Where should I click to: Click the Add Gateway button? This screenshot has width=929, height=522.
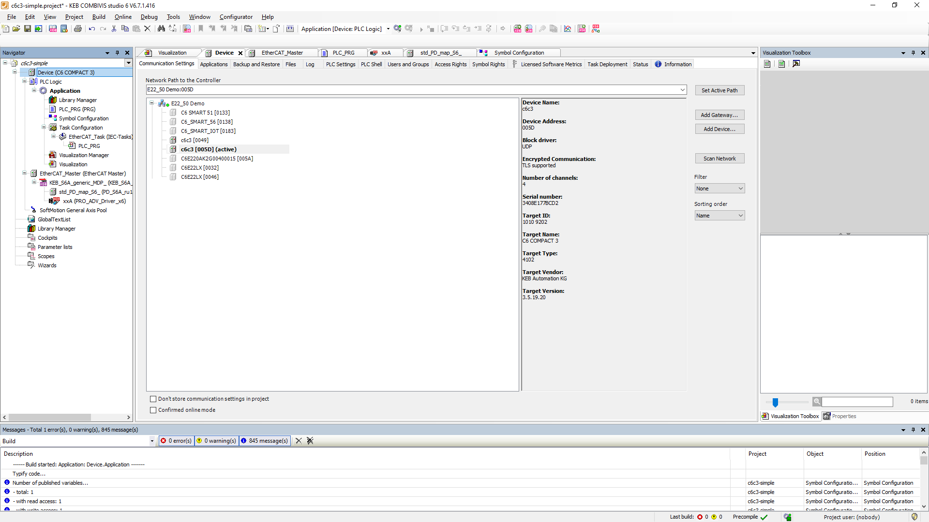[x=719, y=116]
